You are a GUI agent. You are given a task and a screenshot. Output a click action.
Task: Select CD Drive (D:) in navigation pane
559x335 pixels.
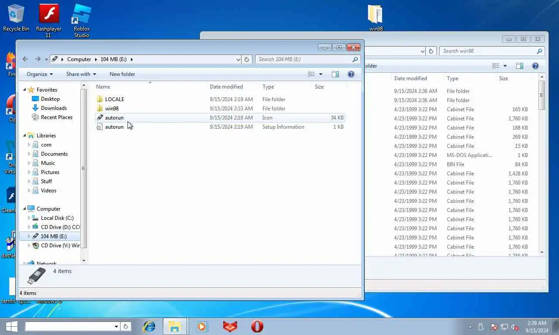56,227
